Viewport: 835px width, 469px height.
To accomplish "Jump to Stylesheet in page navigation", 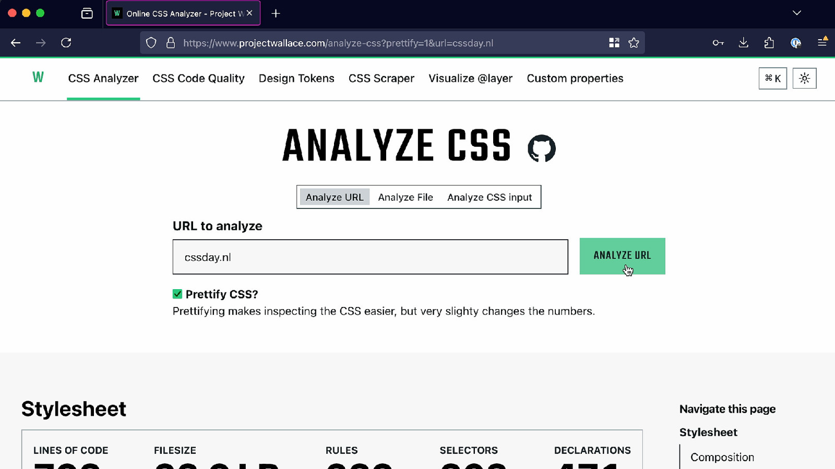I will pyautogui.click(x=708, y=432).
